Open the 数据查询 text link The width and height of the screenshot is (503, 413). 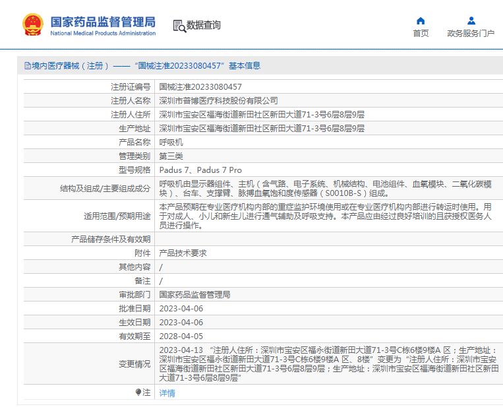click(203, 26)
